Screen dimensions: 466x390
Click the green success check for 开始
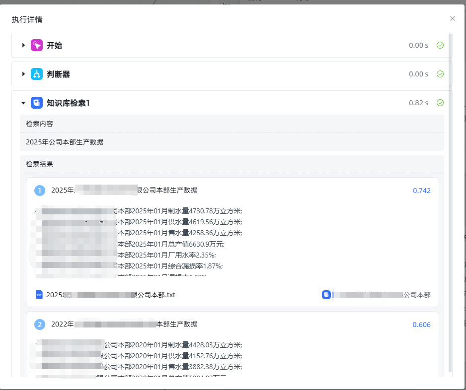pos(440,45)
